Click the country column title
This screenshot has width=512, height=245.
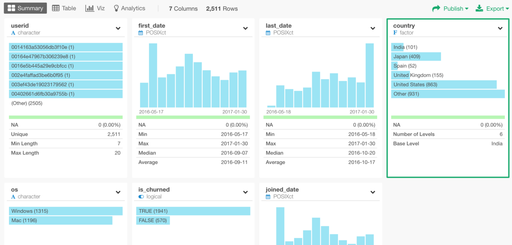(404, 26)
